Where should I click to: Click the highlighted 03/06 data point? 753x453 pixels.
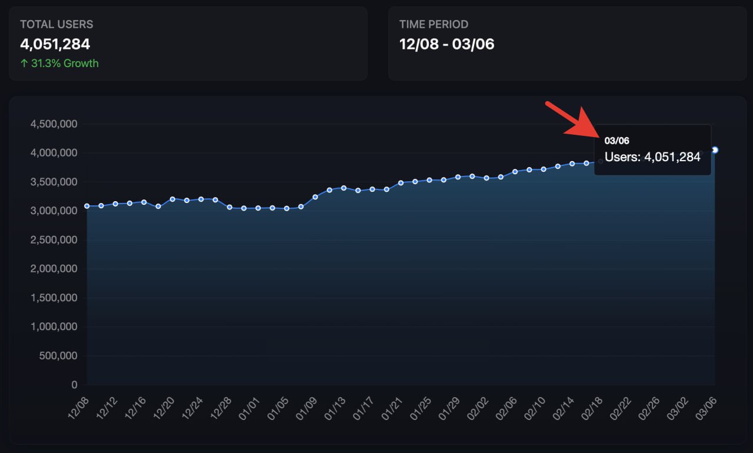(715, 150)
